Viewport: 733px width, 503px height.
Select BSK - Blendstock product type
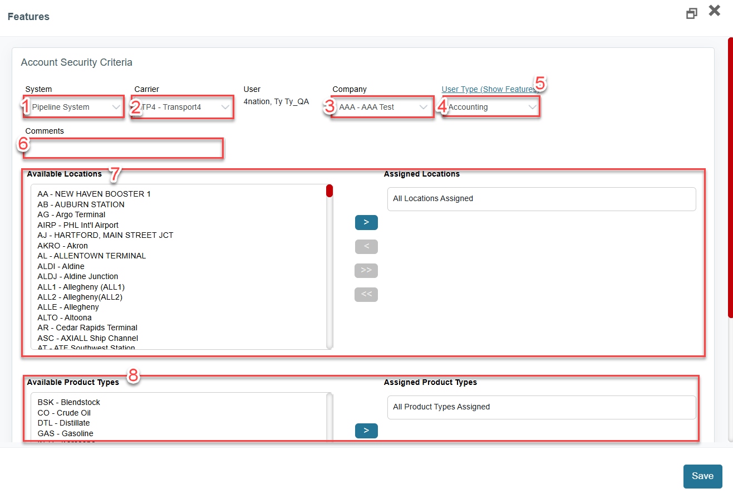point(68,402)
